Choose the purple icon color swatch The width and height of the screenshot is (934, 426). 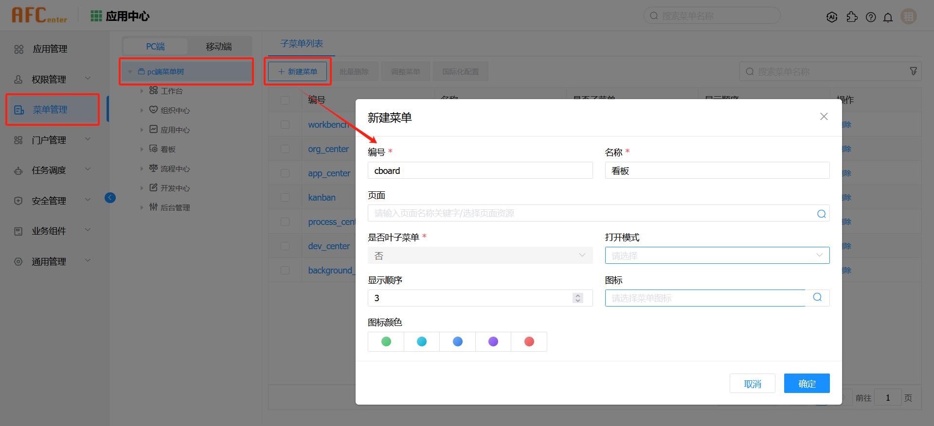coord(493,341)
